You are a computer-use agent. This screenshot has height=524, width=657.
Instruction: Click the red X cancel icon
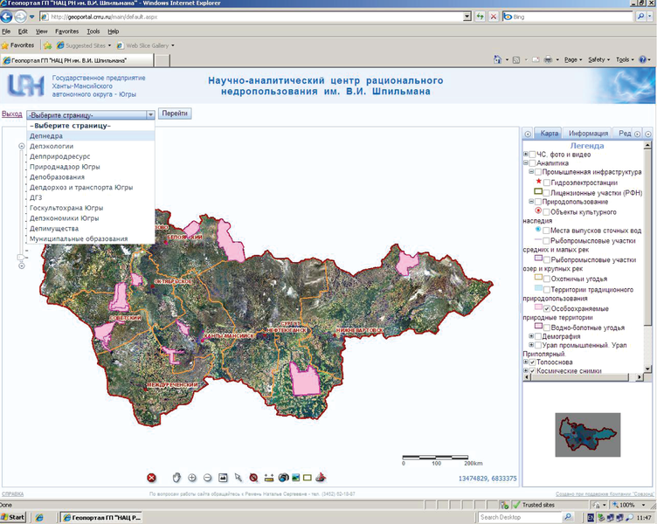pos(151,478)
